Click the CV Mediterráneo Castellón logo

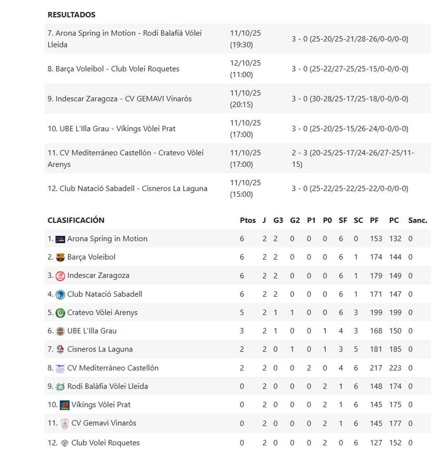click(x=60, y=368)
